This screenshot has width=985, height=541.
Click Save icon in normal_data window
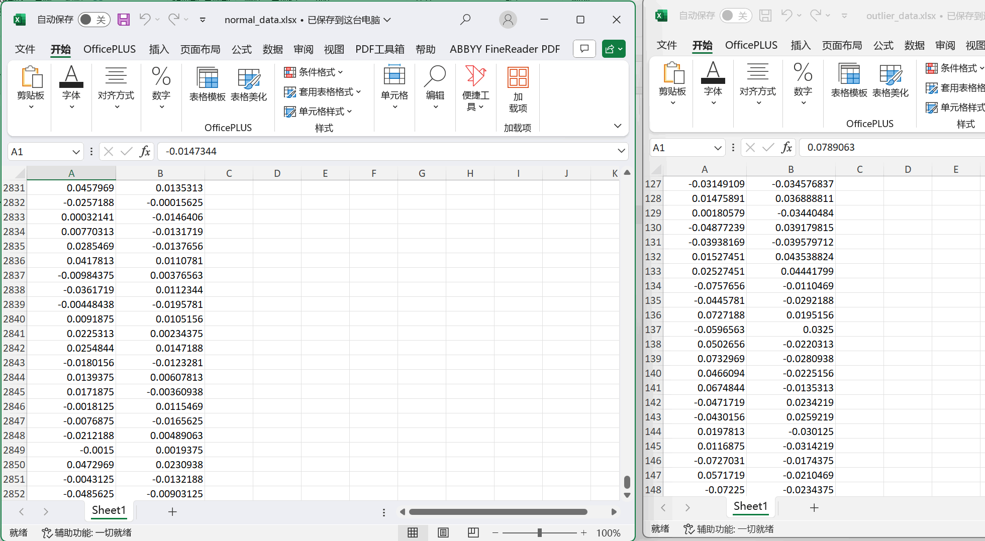124,20
